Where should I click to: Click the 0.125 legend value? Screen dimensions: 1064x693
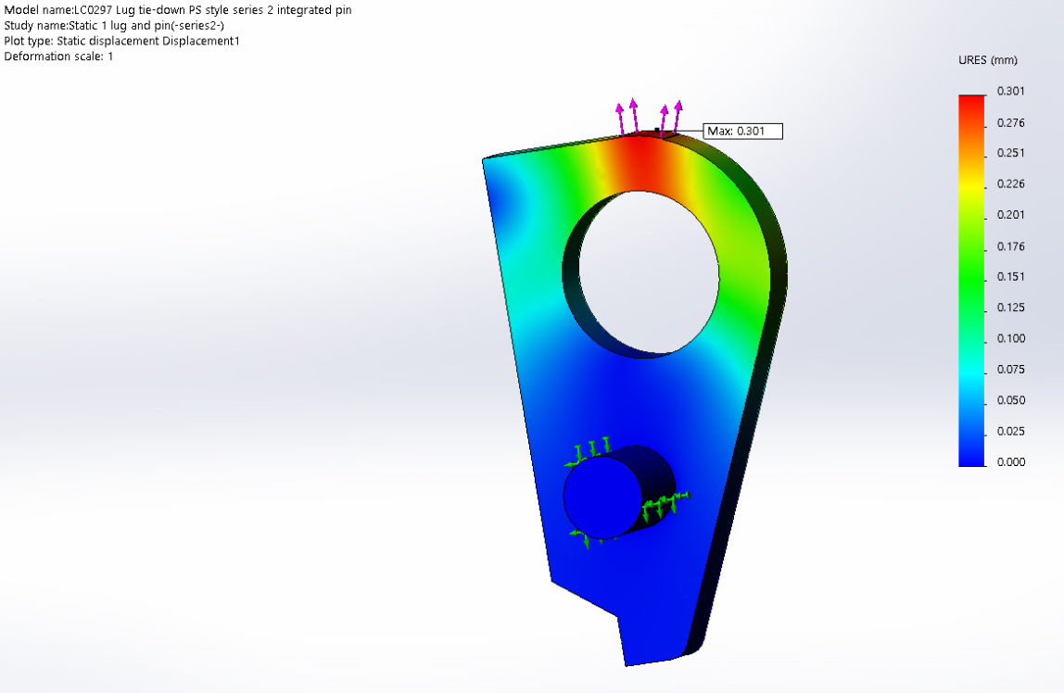pyautogui.click(x=1010, y=308)
